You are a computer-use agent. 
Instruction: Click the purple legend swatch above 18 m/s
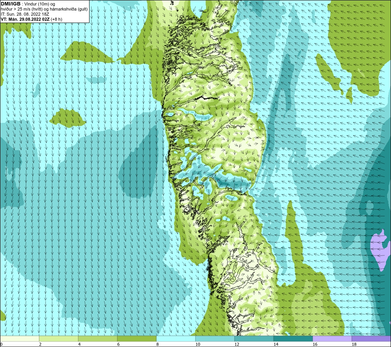tap(371, 338)
